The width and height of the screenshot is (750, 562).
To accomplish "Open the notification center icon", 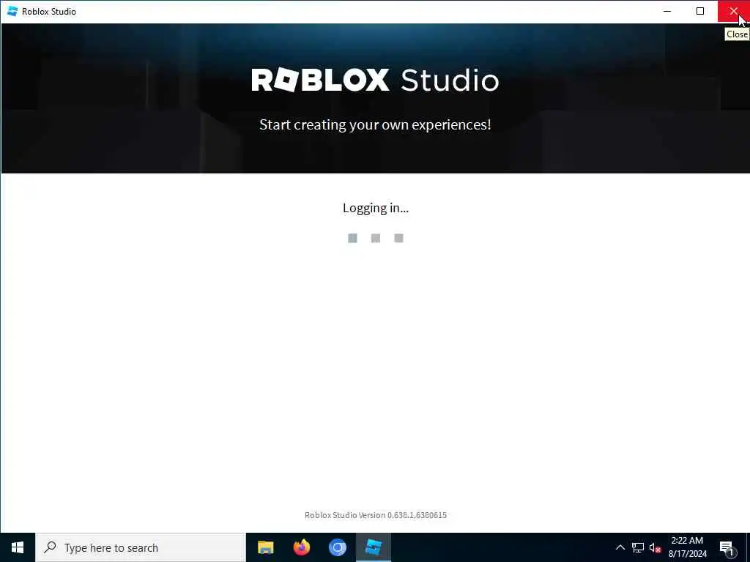I will [727, 548].
